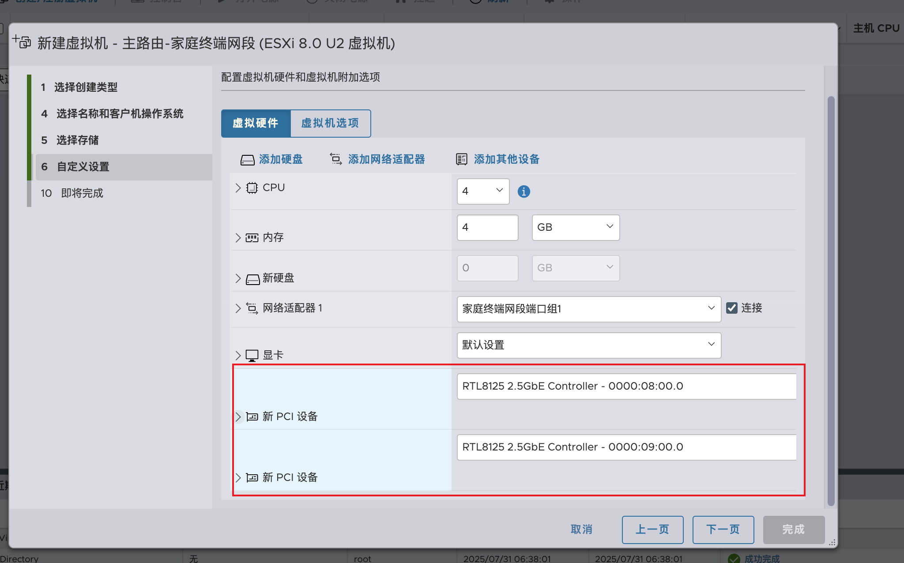
Task: Go to step 4 选择名称和客户机操作系统
Action: click(112, 114)
